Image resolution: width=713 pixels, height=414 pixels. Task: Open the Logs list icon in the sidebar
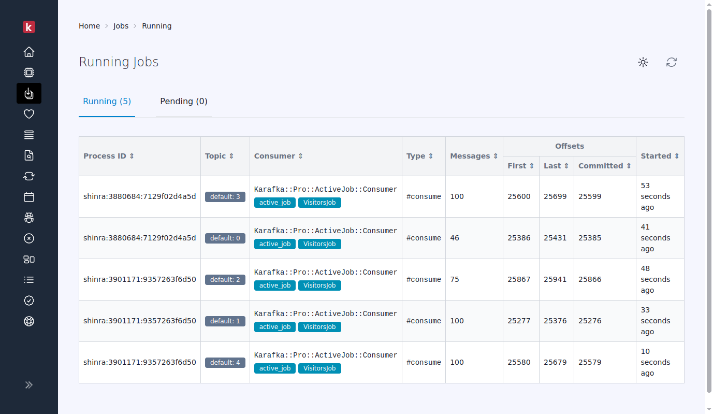[29, 280]
